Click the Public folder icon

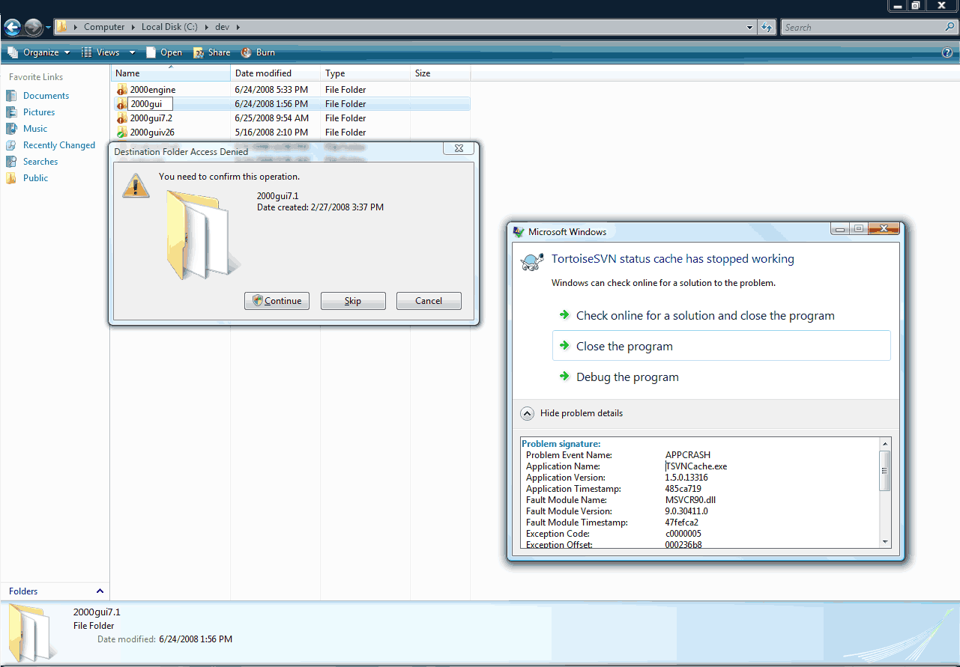(10, 178)
